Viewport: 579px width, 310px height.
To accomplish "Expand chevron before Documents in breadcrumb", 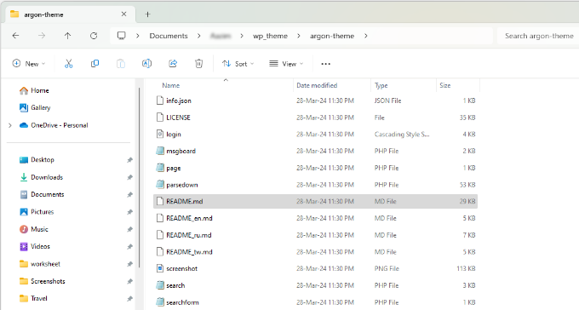I will 138,36.
